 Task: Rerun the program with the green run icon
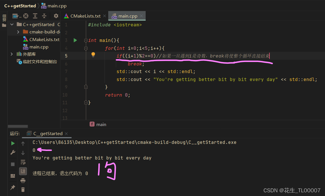[12, 143]
